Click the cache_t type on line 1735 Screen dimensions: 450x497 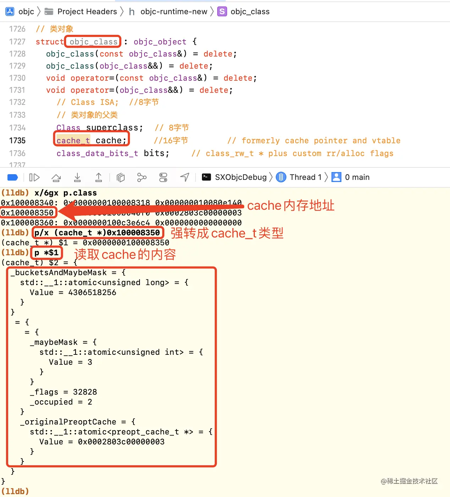point(73,140)
